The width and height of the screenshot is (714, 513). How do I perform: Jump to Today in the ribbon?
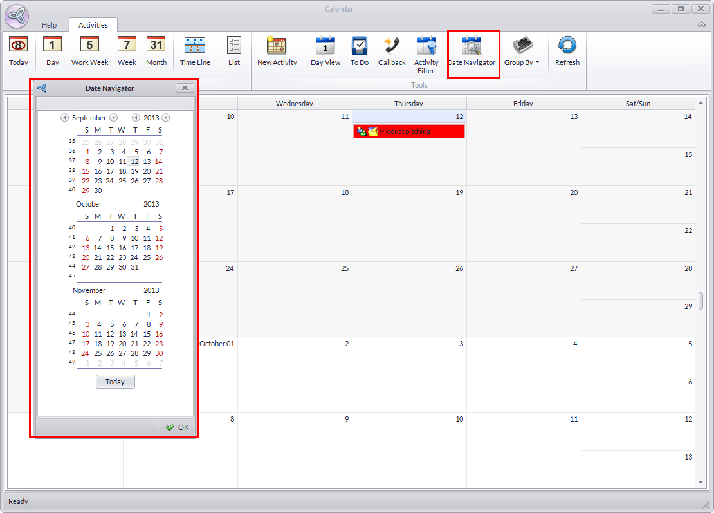[x=18, y=51]
